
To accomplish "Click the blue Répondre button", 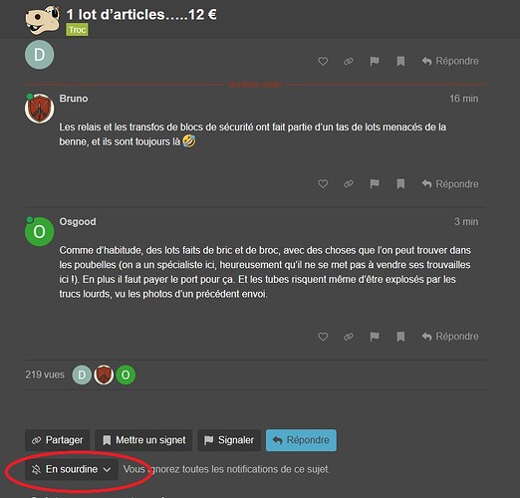I will pos(301,440).
